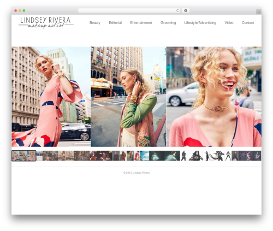Image resolution: width=273 pixels, height=231 pixels.
Task: Open the Beauty gallery
Action: point(95,23)
